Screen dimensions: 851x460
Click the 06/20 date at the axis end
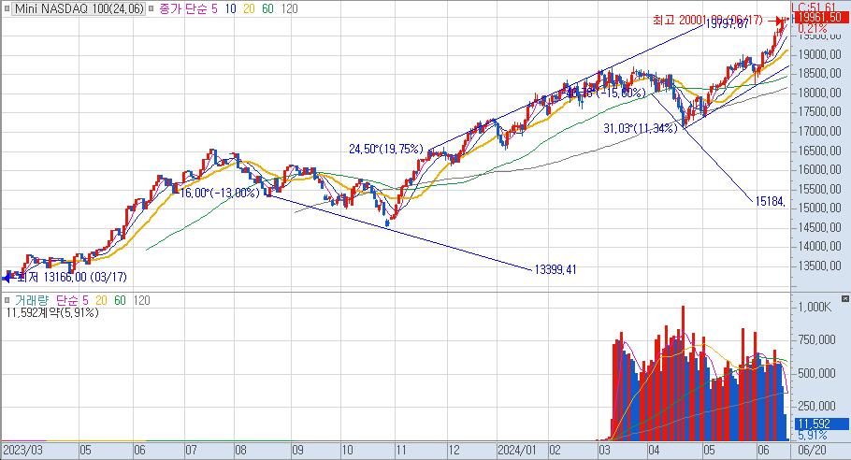point(812,451)
